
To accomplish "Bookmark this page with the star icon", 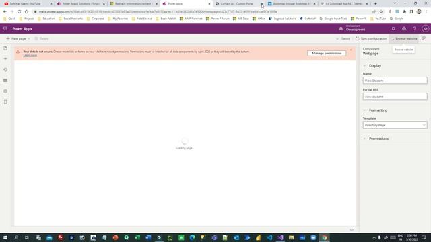I will click(x=381, y=12).
